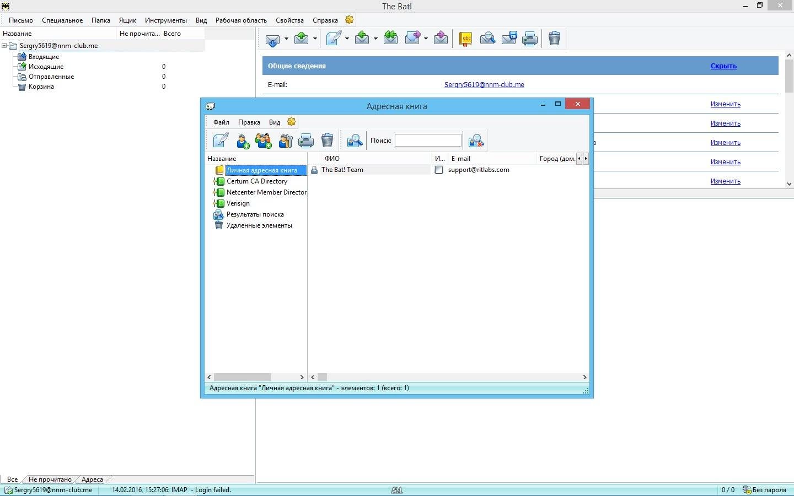This screenshot has width=794, height=496.
Task: Select Удаленные элементы in Address Book
Action: tap(259, 225)
